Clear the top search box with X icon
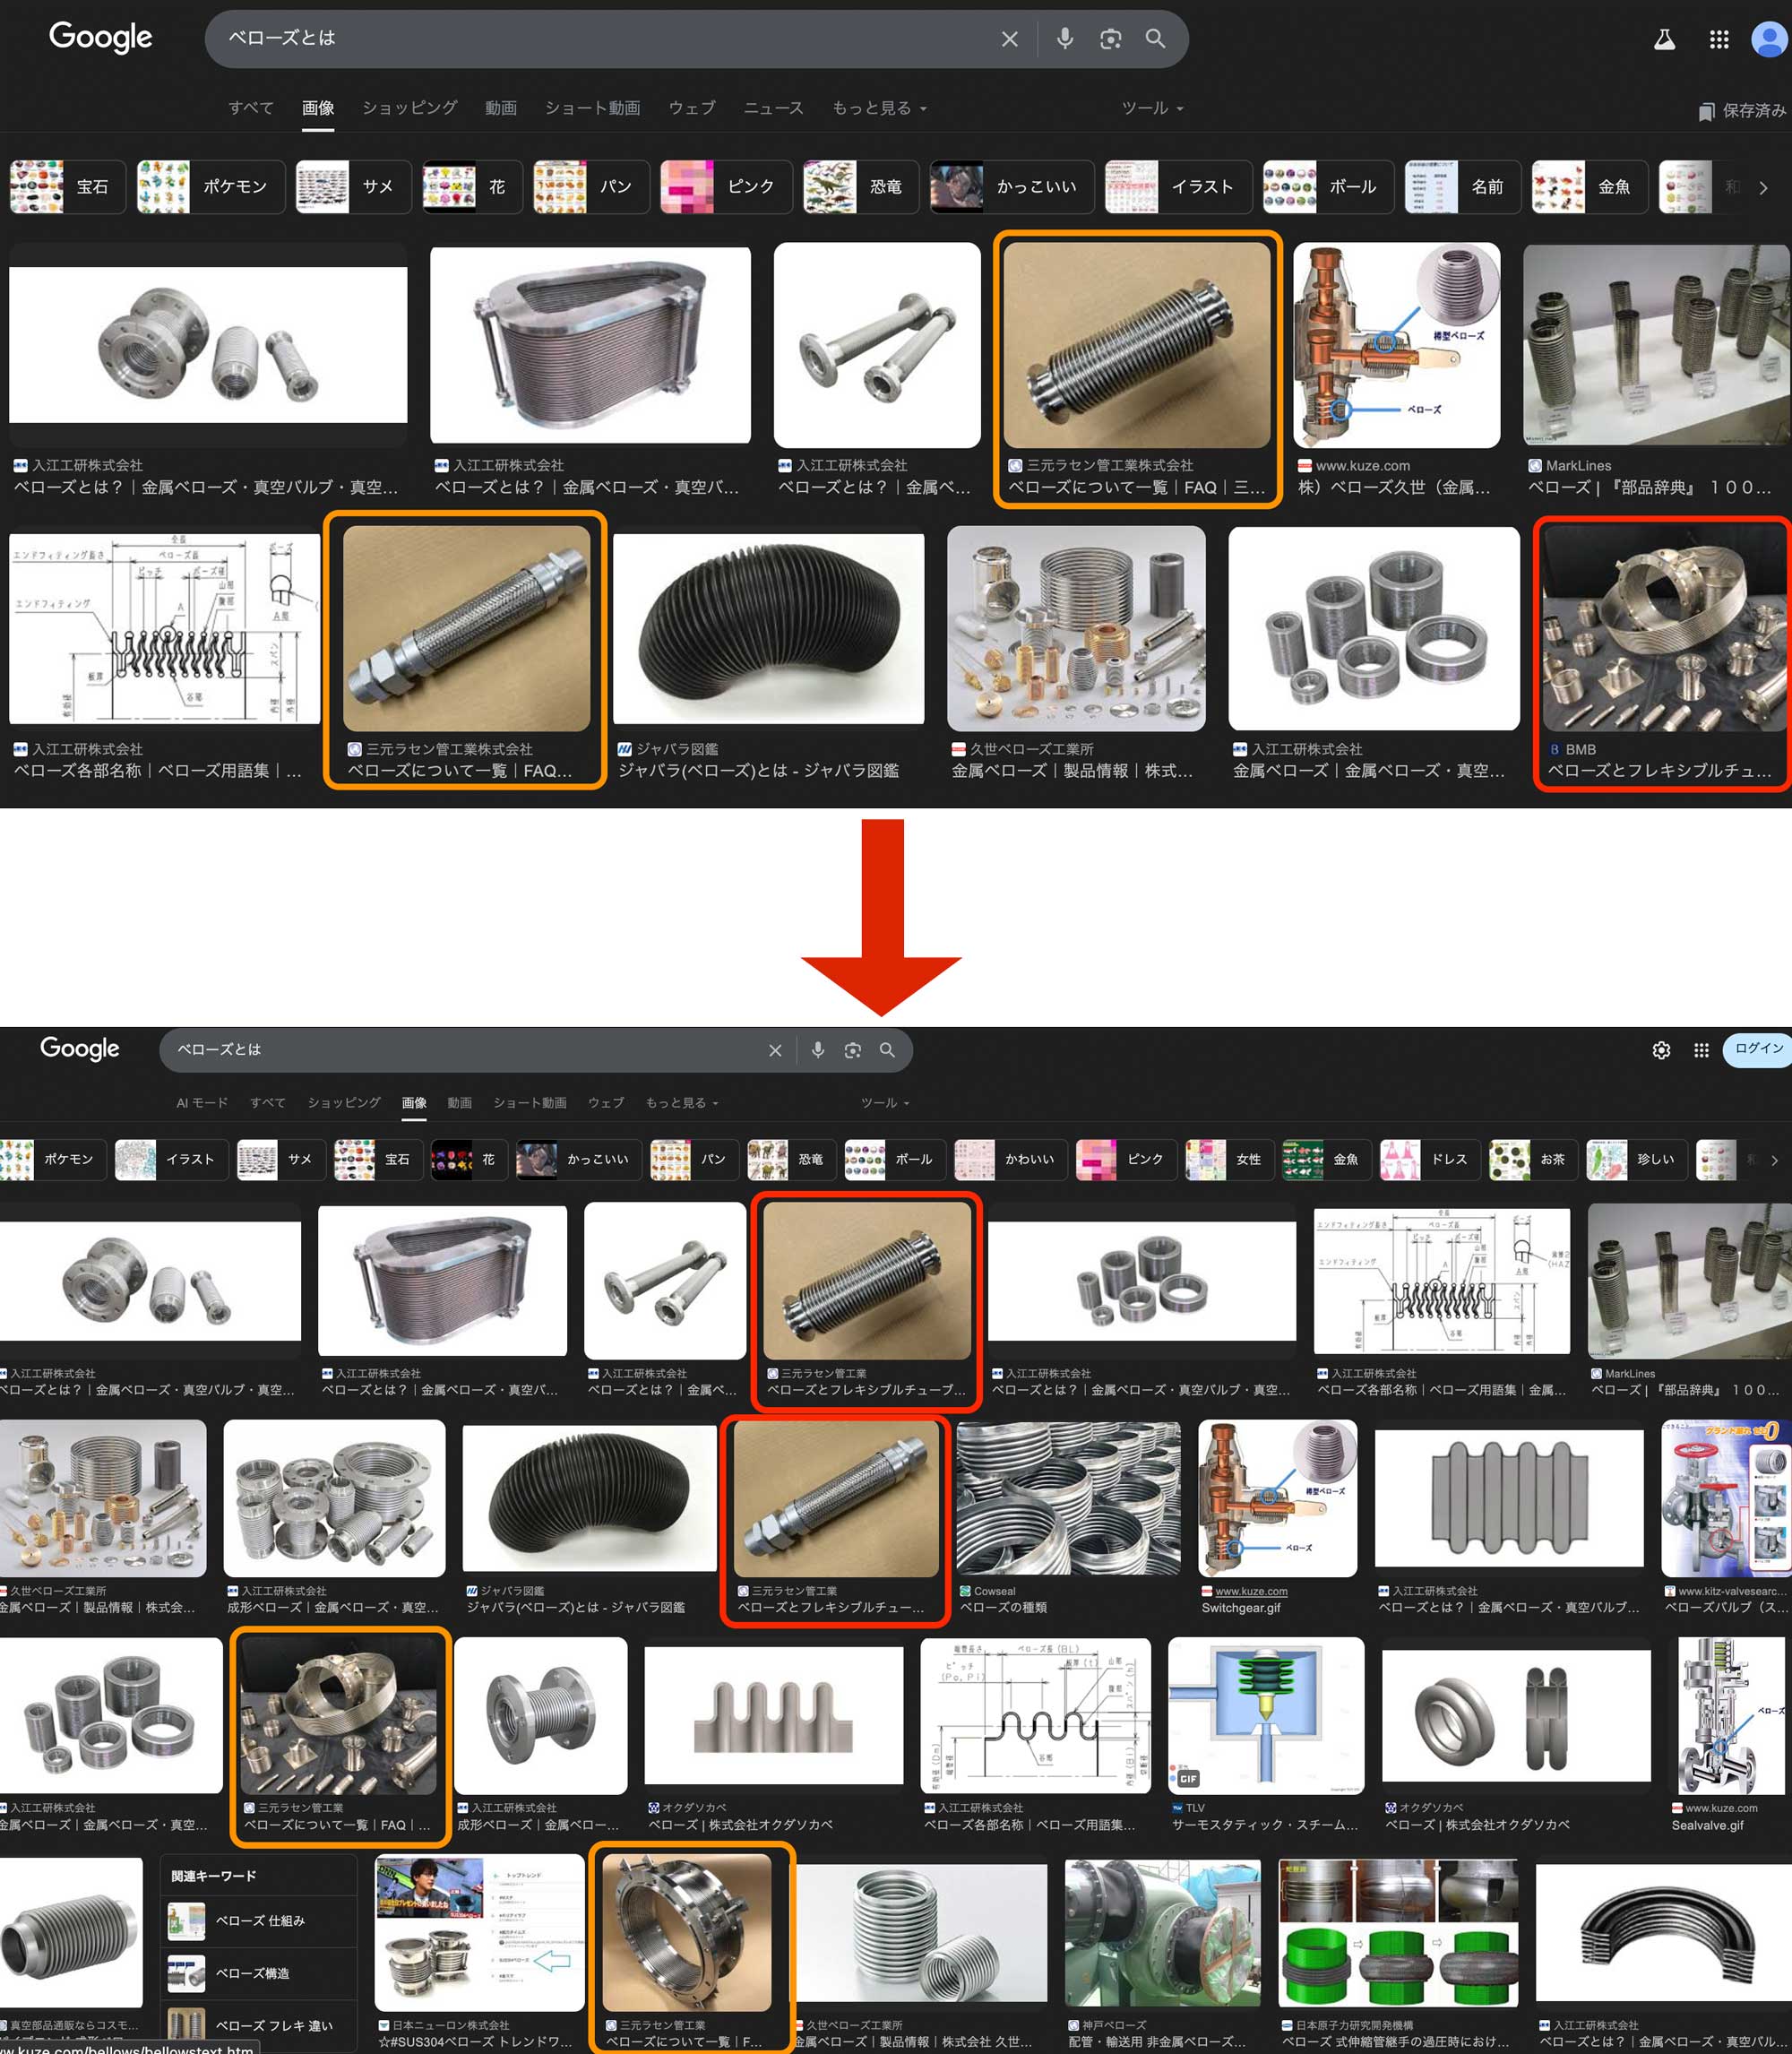Screen dimensions: 1792x2054 (1009, 39)
